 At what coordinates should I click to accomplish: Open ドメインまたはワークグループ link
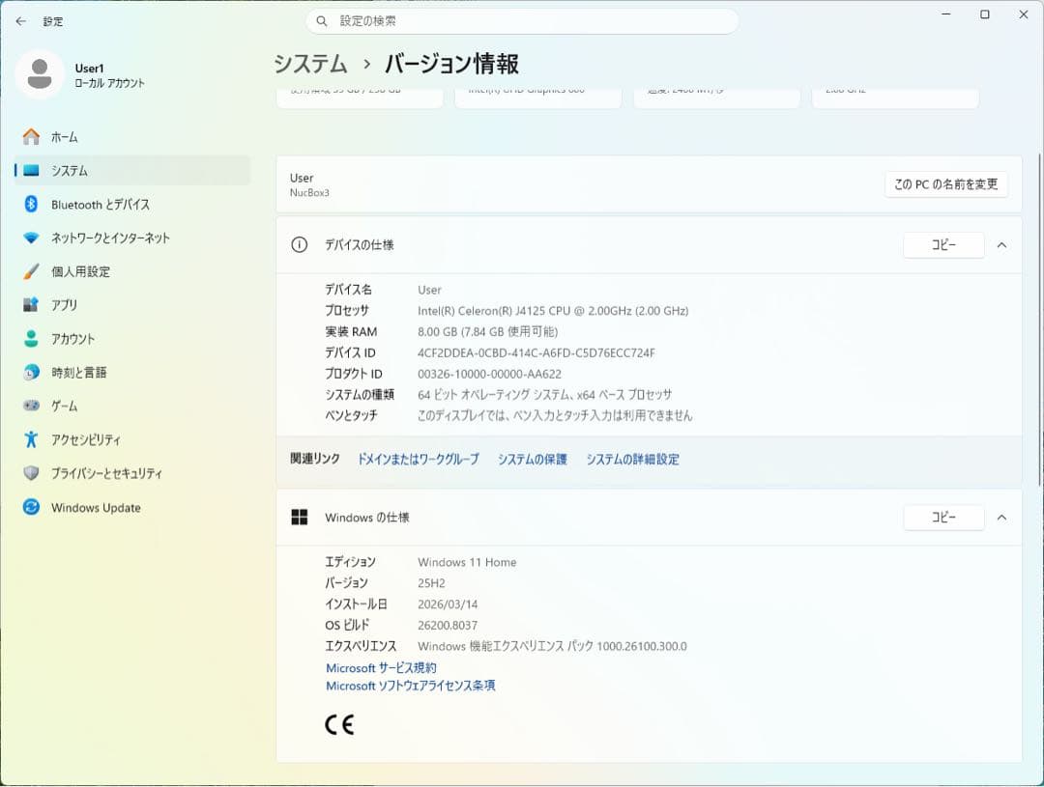419,459
